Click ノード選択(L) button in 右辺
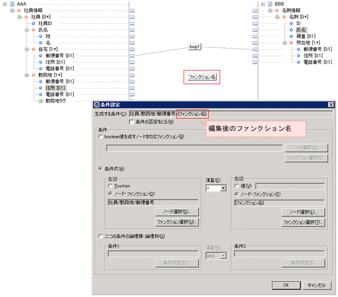 303,212
